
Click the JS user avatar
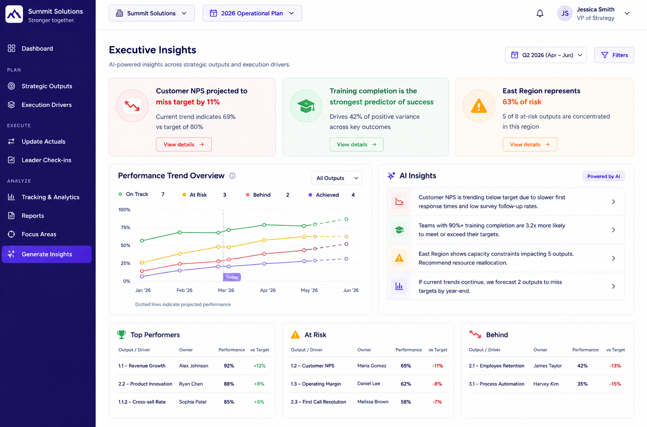point(565,13)
